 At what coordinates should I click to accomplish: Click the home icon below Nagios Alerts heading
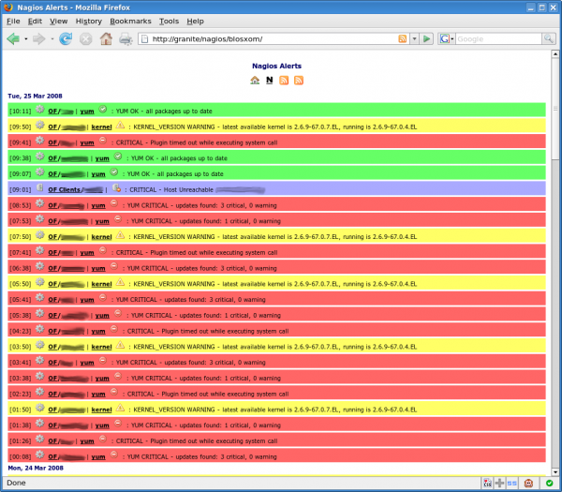254,81
